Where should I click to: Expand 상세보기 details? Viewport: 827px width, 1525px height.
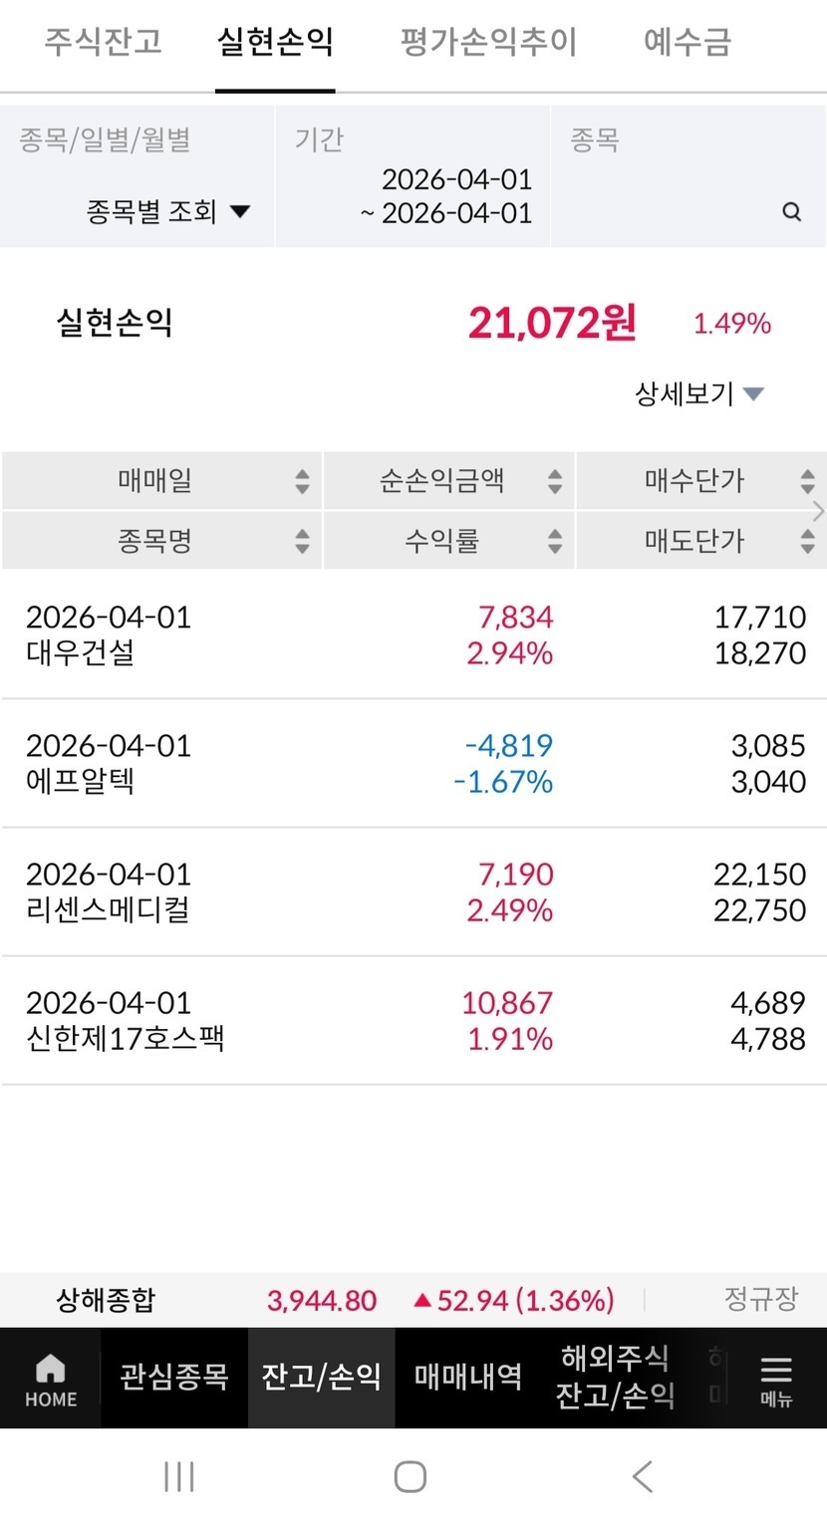[x=699, y=393]
